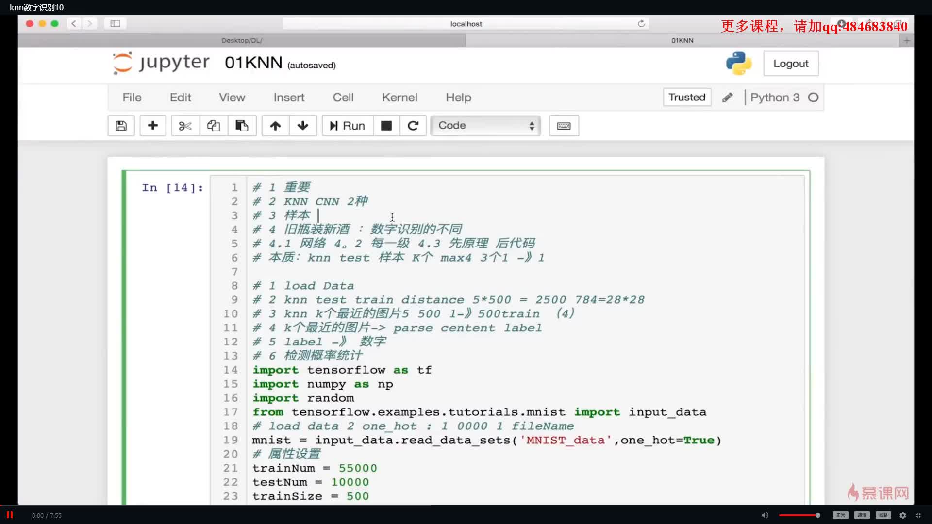This screenshot has width=932, height=524.
Task: Click the Run cell button
Action: (347, 125)
